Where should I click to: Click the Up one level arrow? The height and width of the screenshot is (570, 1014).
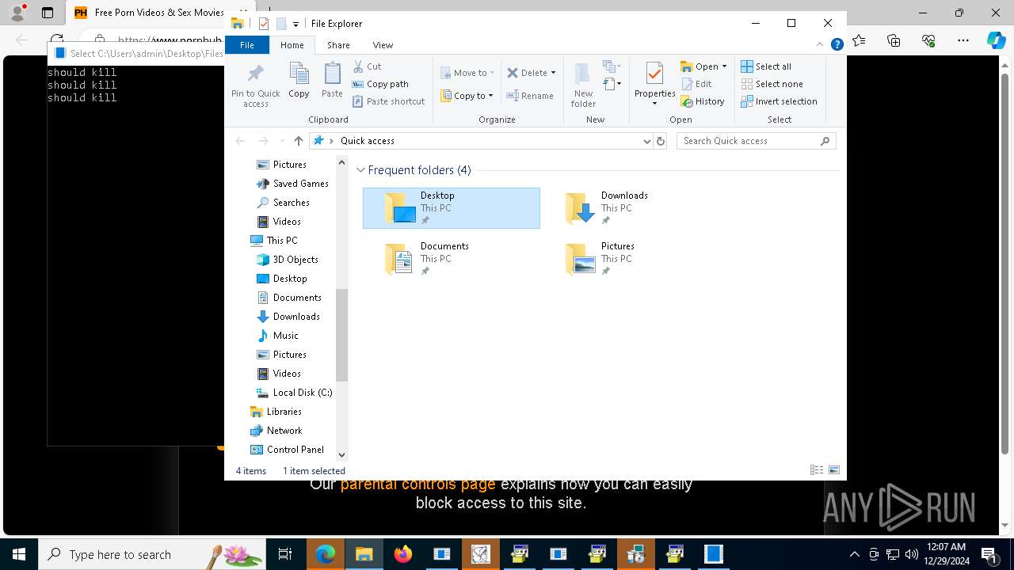[x=298, y=141]
